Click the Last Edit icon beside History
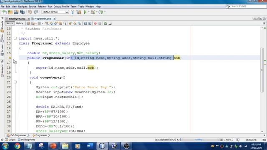 click(x=28, y=23)
